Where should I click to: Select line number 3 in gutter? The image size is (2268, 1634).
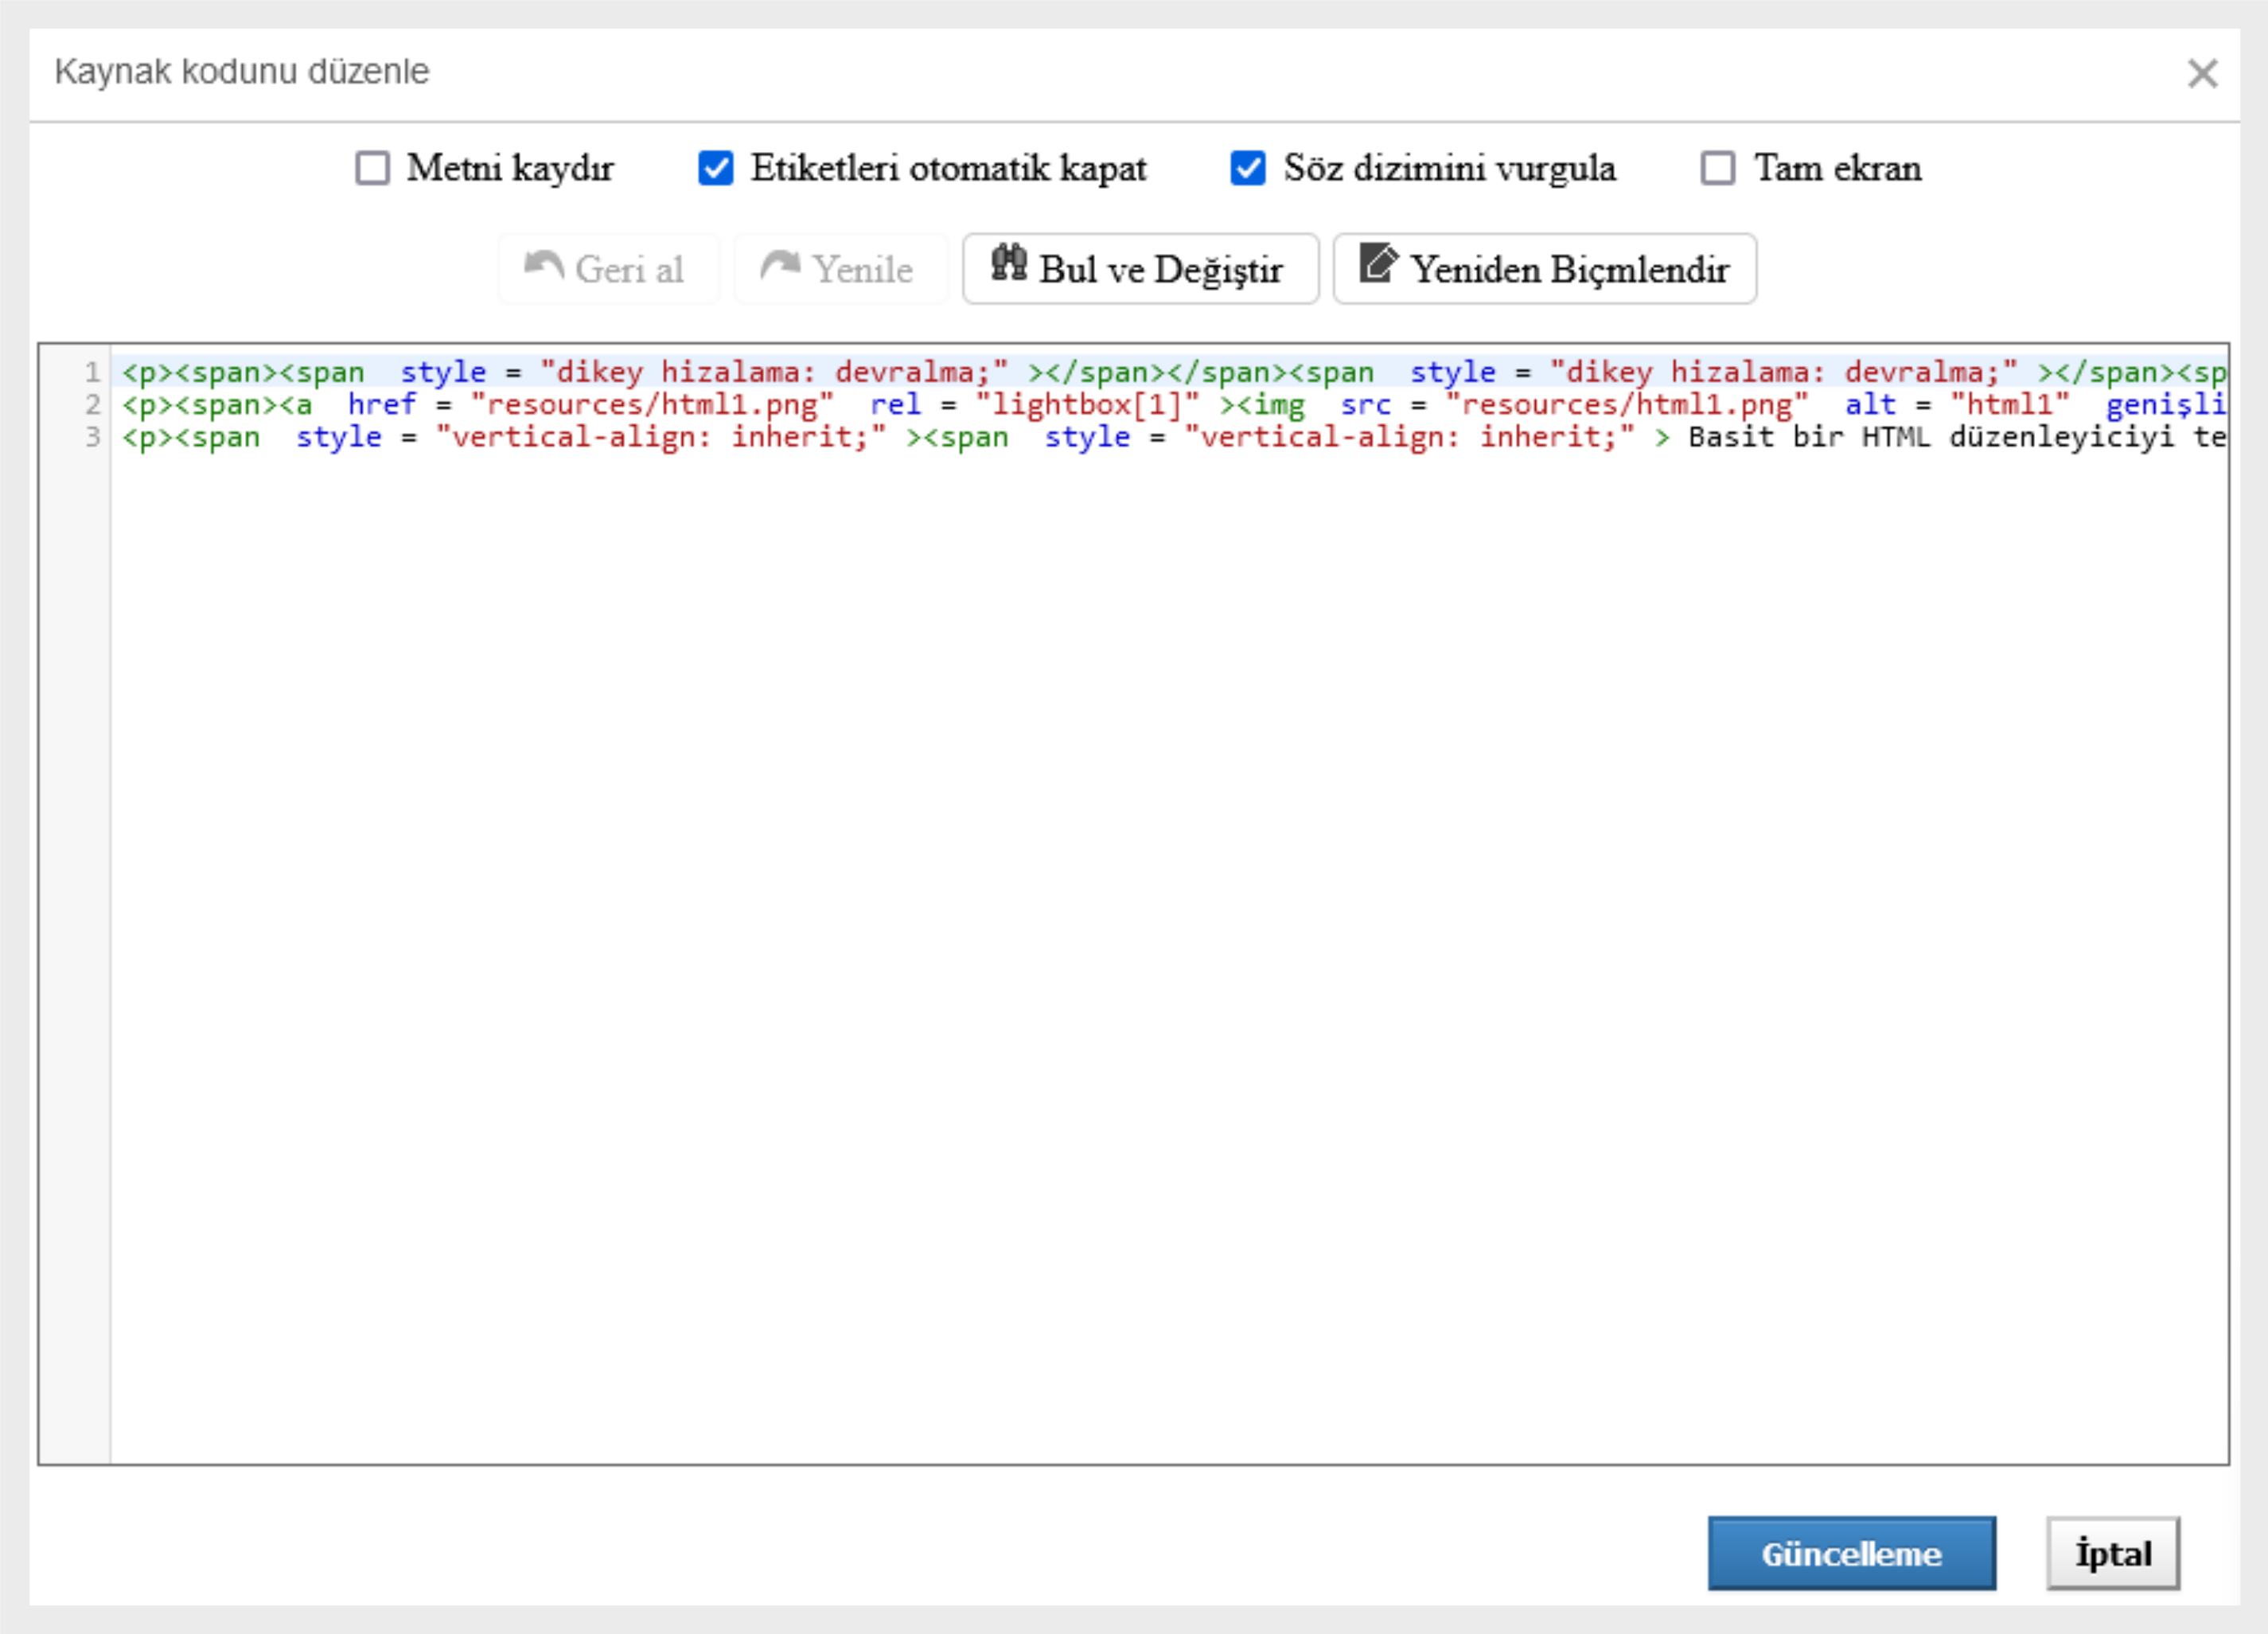coord(92,437)
